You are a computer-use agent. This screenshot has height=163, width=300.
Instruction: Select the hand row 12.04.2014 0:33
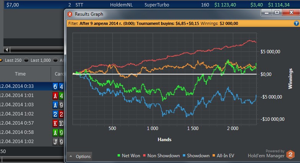coord(32,86)
